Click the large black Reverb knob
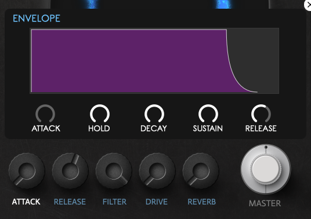The image size is (311, 219). (201, 171)
